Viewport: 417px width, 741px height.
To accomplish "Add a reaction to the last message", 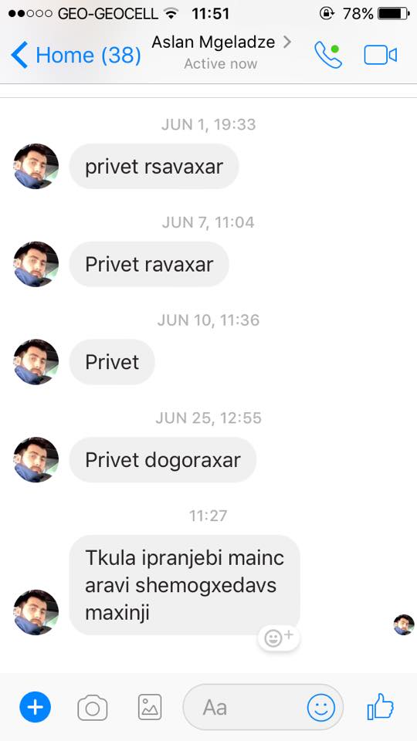I will [x=279, y=638].
